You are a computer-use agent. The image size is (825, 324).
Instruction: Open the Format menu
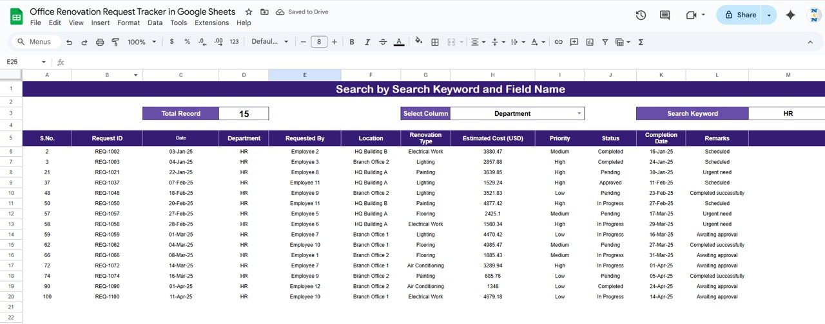[128, 22]
